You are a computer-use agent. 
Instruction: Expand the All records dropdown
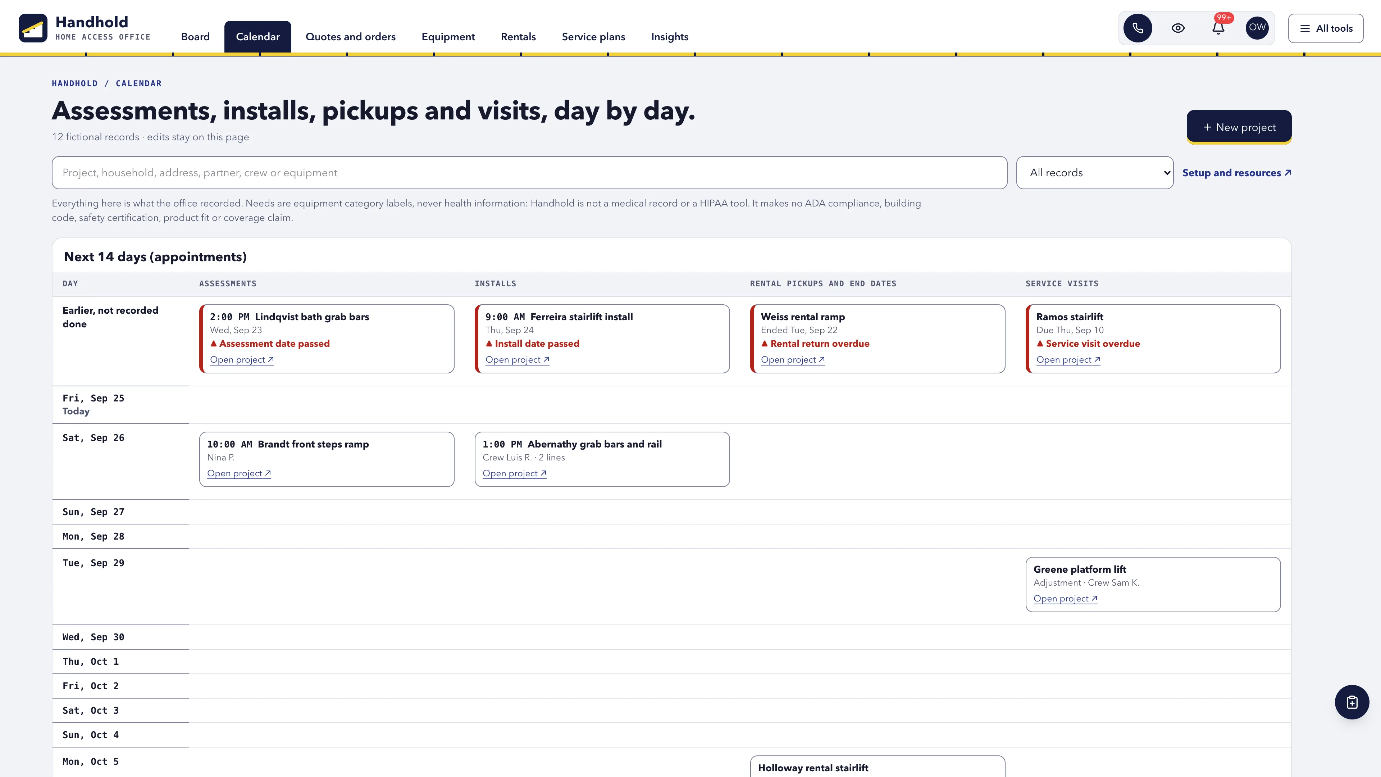click(1095, 173)
